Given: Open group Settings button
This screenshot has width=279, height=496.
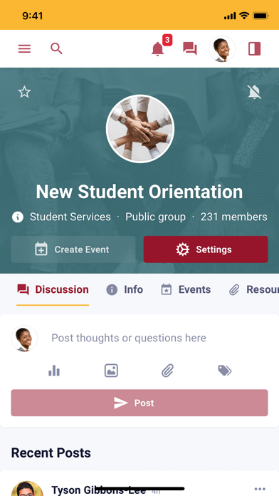Looking at the screenshot, I should [206, 249].
